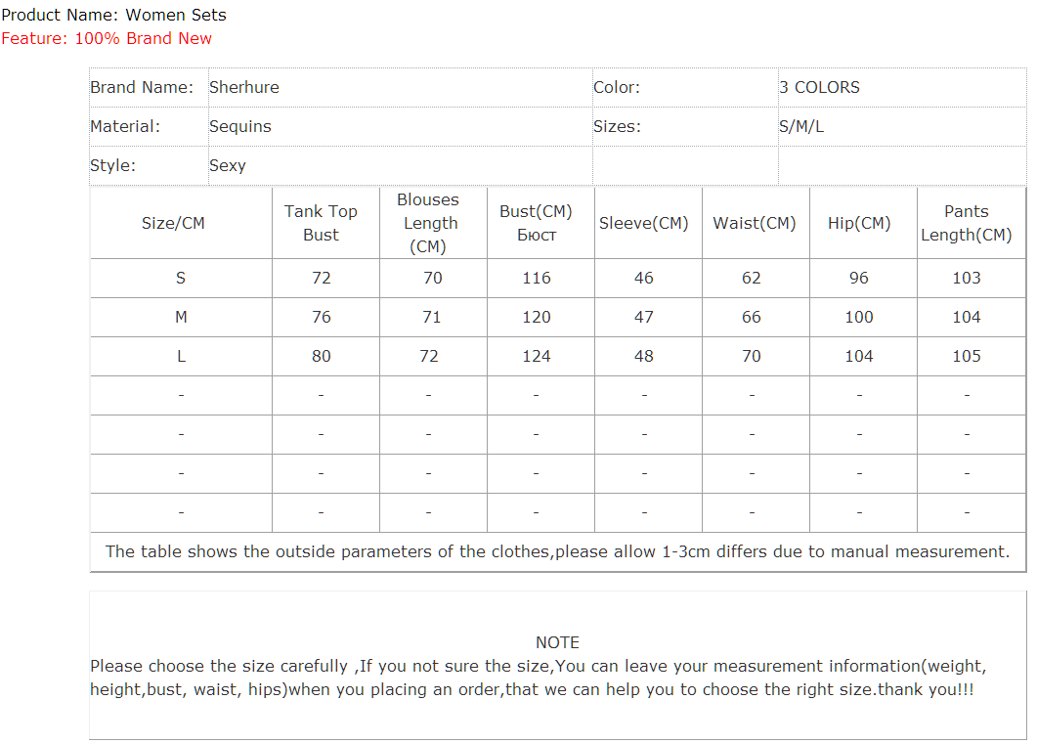The image size is (1037, 744).
Task: Click the manual measurement disclaimer sentence
Action: click(x=557, y=551)
